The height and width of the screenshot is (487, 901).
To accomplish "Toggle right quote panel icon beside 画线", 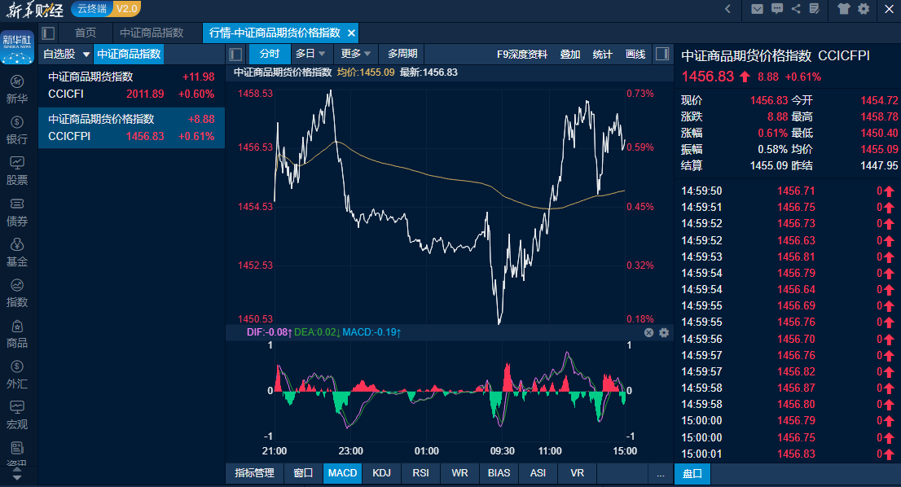I will [662, 54].
